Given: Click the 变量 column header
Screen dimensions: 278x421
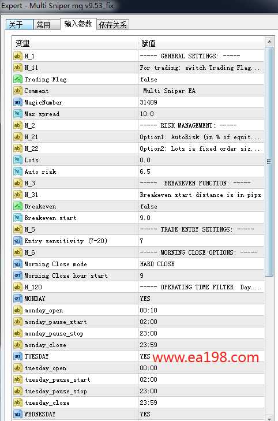Looking at the screenshot, I should pos(75,43).
